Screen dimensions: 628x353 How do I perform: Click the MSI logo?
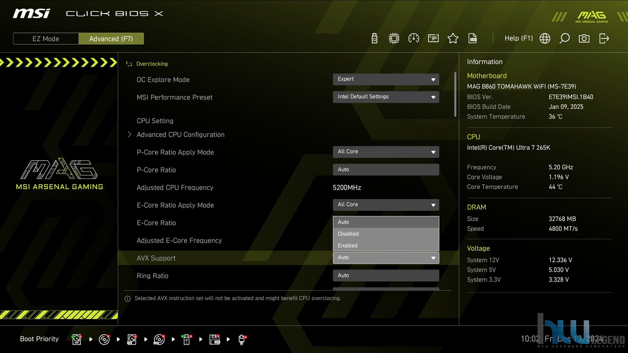(x=32, y=13)
